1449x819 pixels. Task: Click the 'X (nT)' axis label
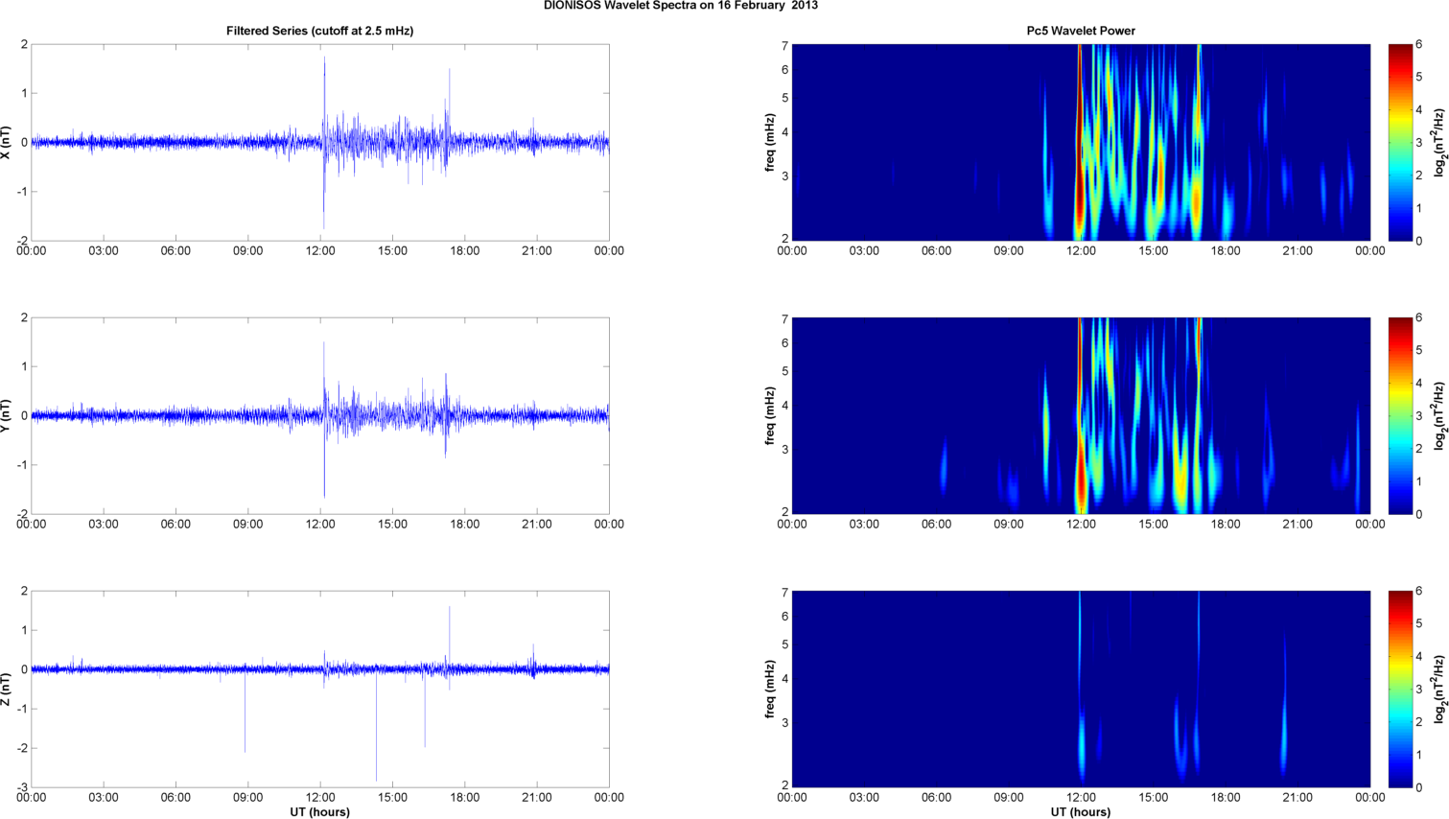click(x=8, y=142)
